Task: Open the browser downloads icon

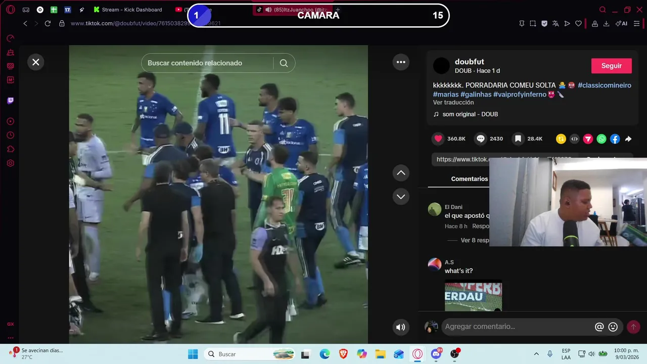Action: click(606, 23)
